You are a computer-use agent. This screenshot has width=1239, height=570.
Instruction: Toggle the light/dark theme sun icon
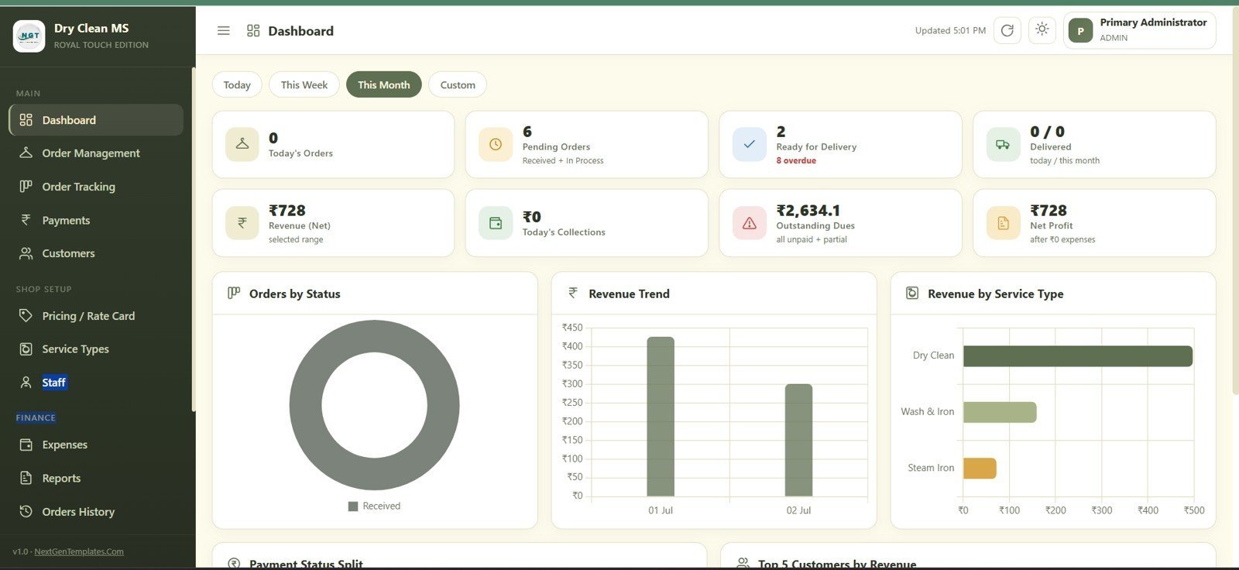pyautogui.click(x=1042, y=29)
